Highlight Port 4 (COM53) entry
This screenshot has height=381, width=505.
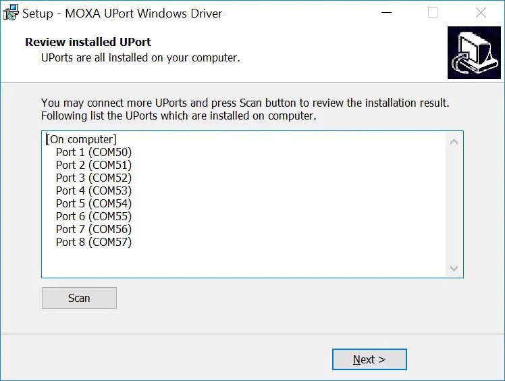coord(93,190)
